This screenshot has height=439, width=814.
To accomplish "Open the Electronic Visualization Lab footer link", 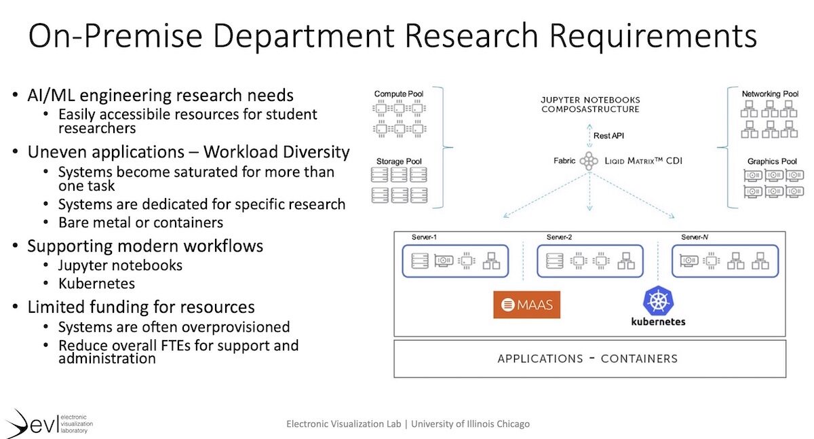I will click(x=408, y=423).
